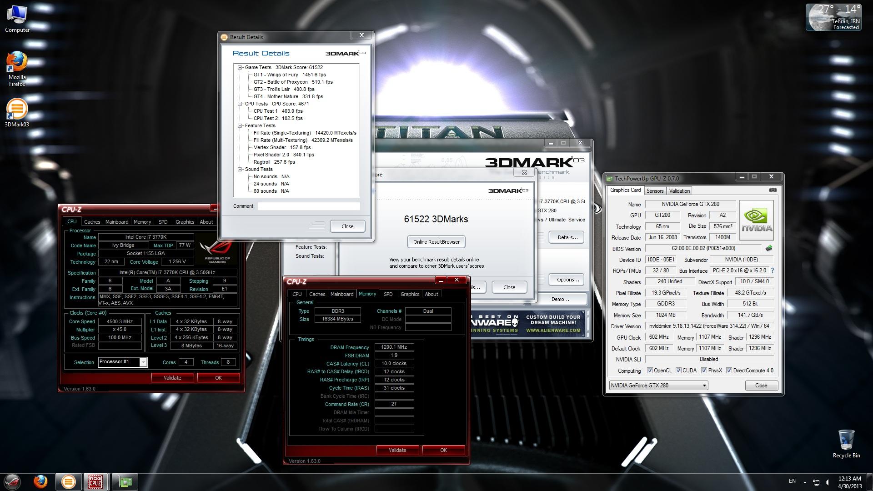The height and width of the screenshot is (491, 873).
Task: Open the Mainboard tab in the left CPU-Z window
Action: 117,222
